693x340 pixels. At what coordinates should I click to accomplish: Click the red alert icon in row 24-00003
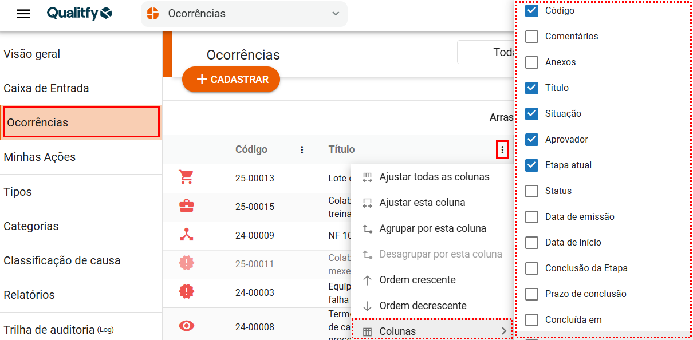[x=186, y=292]
